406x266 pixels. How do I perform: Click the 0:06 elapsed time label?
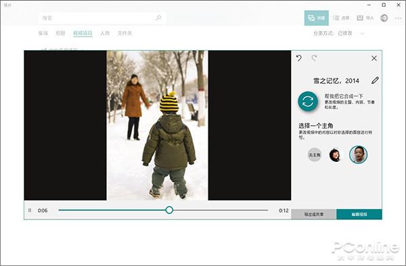point(43,210)
